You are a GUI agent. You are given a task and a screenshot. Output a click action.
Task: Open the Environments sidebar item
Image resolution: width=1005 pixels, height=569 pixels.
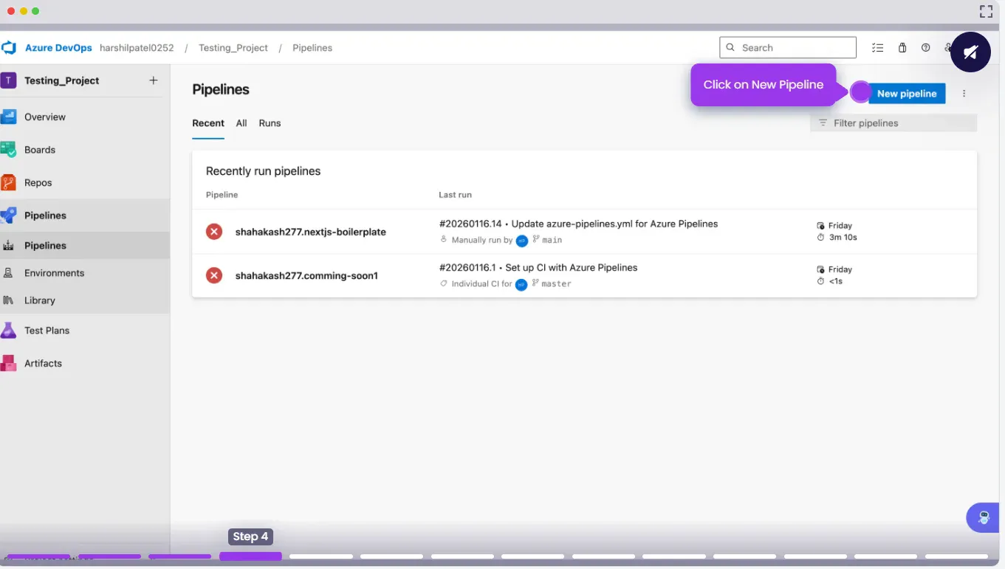54,273
